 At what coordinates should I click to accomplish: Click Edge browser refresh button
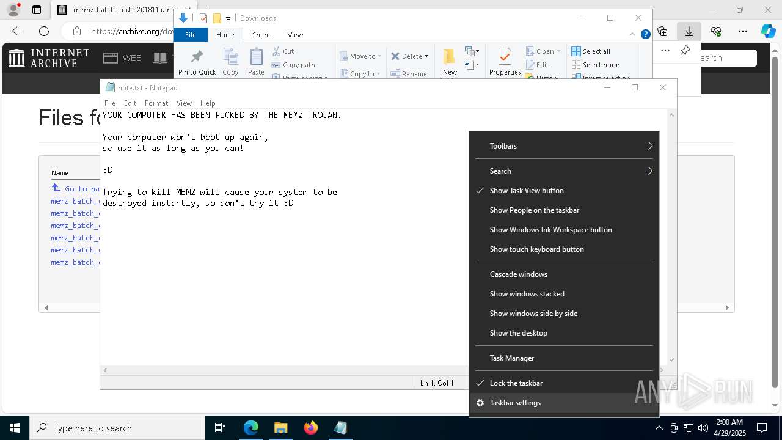pos(44,31)
